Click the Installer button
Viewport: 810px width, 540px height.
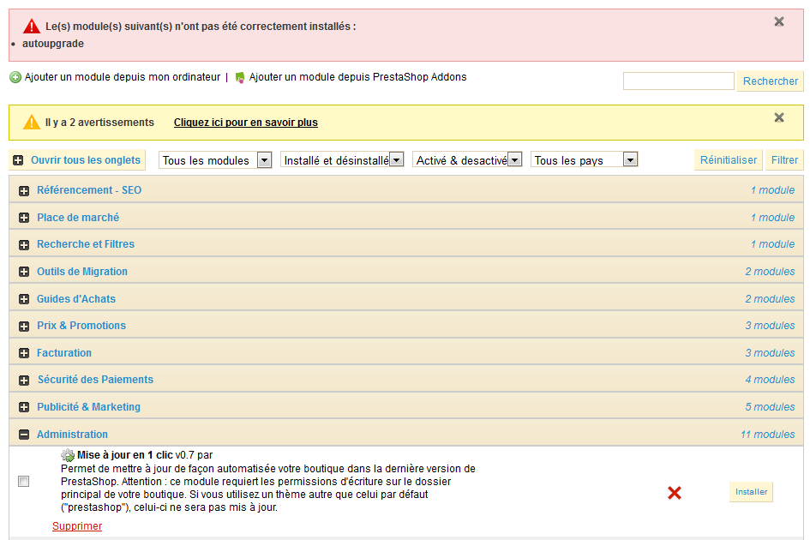coord(751,492)
